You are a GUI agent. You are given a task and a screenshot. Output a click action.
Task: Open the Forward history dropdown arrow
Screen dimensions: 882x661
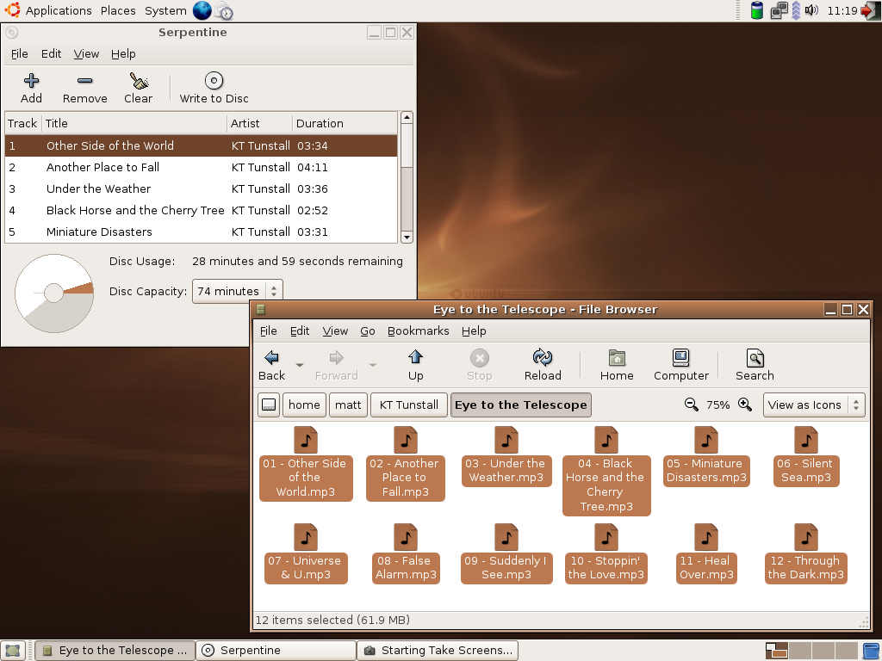click(x=372, y=365)
